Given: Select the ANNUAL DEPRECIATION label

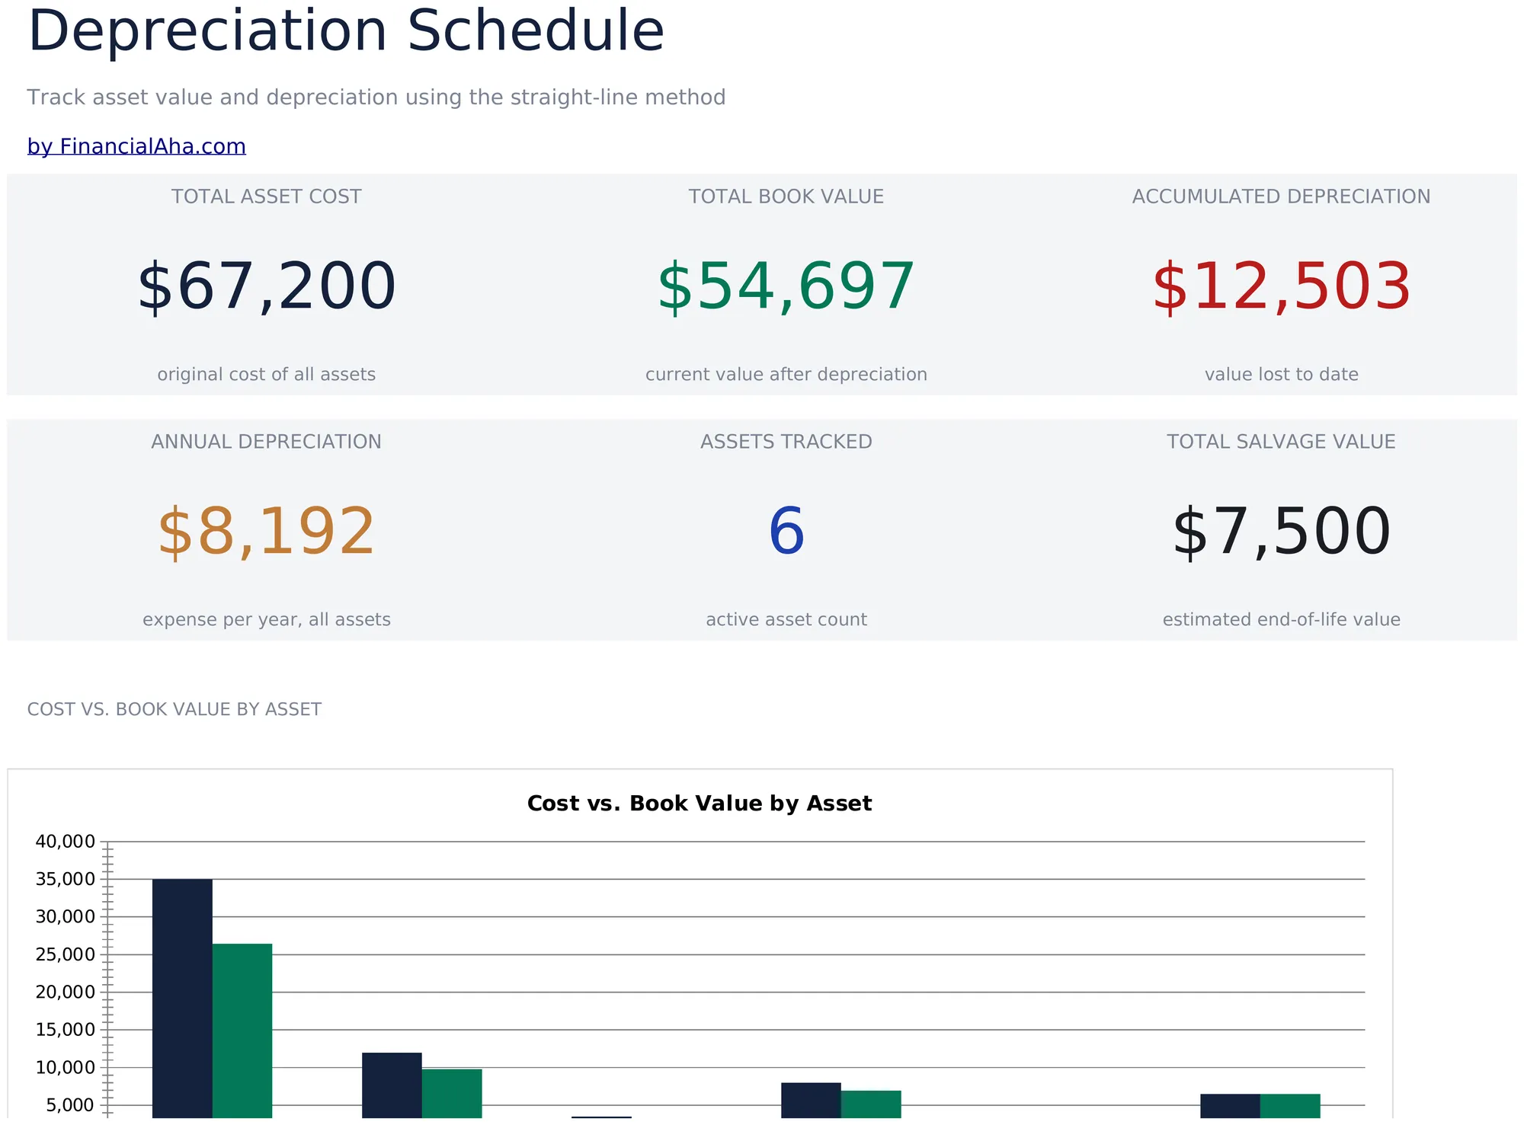Looking at the screenshot, I should tap(266, 442).
